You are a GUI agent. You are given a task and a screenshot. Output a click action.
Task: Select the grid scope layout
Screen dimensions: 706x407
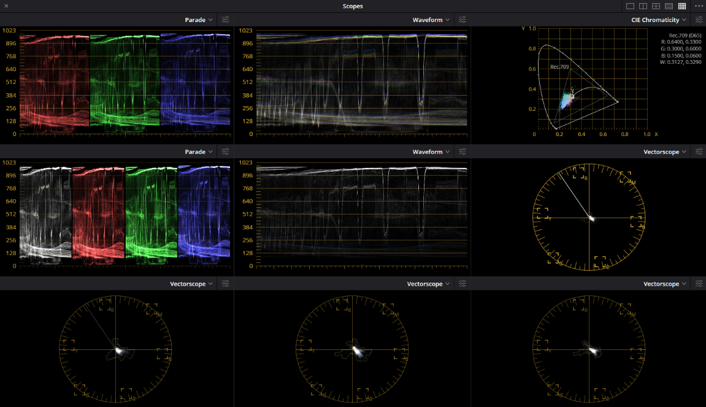pyautogui.click(x=681, y=6)
